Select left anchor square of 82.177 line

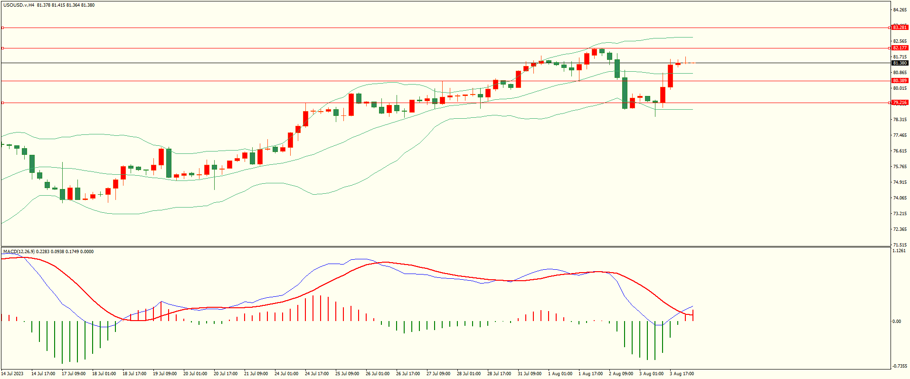coord(2,48)
